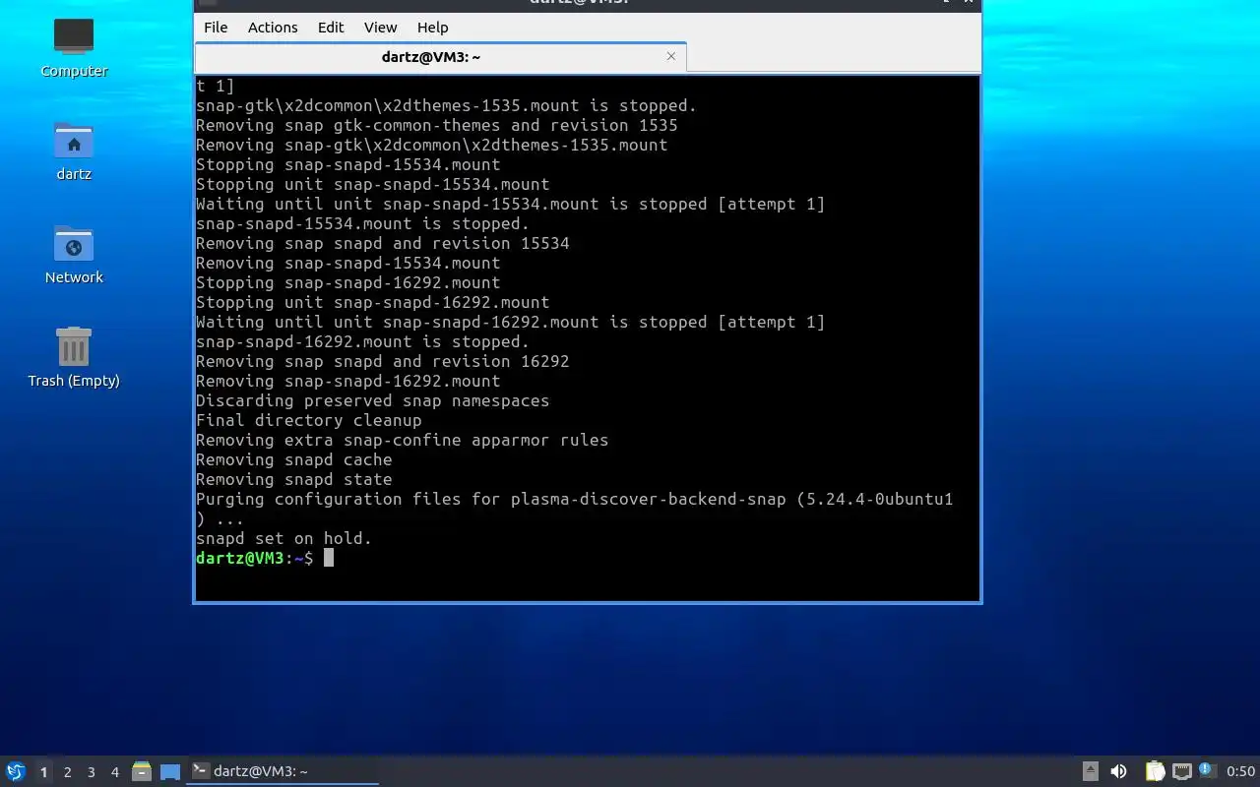Click 'Purging configuration files for plasma-discover-backend-snap' line
The image size is (1260, 787).
(574, 499)
